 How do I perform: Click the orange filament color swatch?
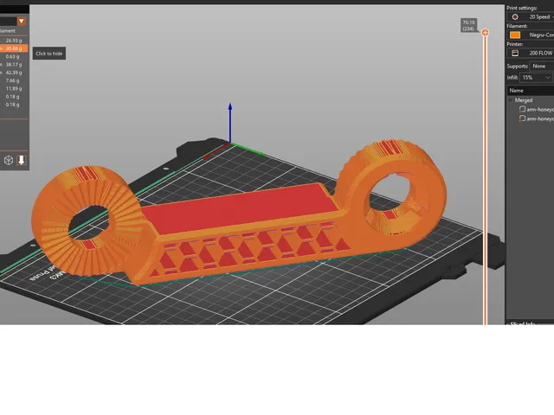(x=515, y=35)
